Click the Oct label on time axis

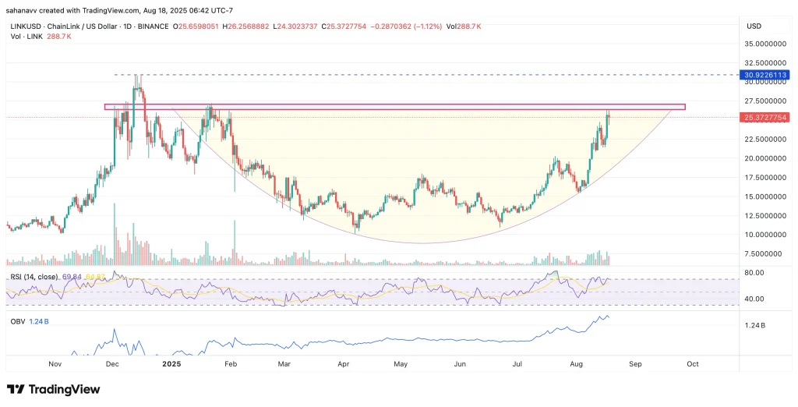[693, 364]
